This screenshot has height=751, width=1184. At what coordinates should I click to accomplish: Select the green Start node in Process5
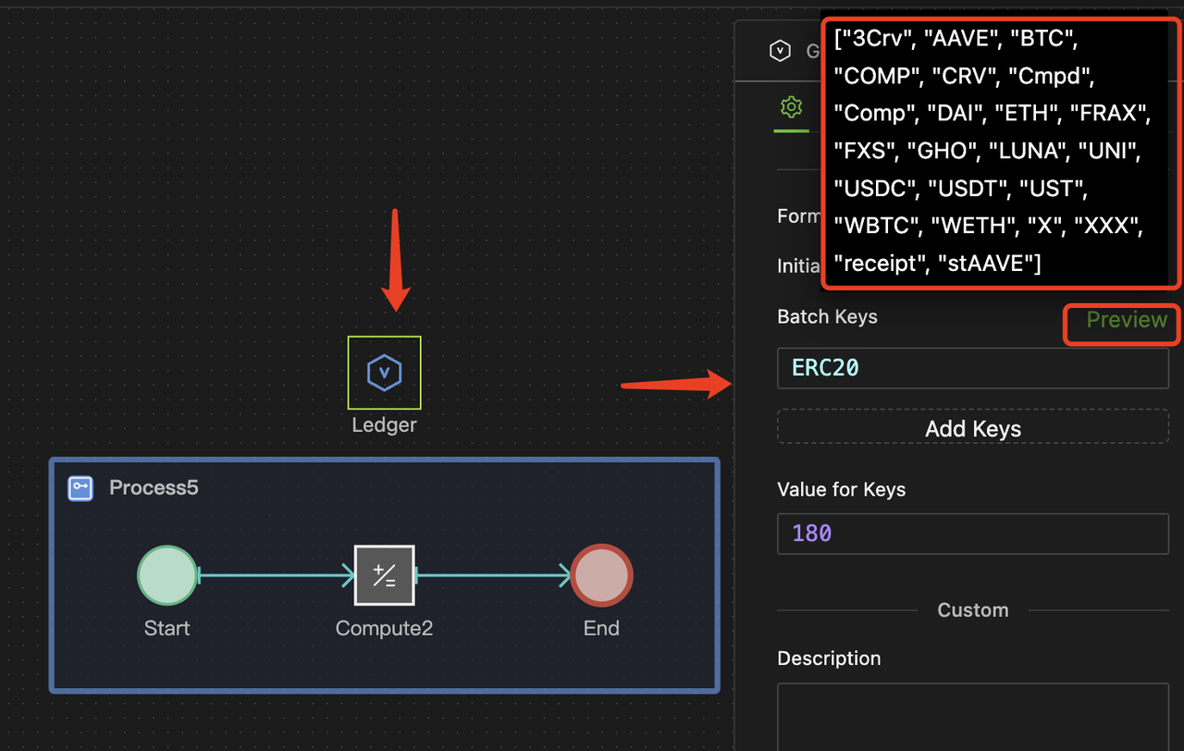(167, 574)
